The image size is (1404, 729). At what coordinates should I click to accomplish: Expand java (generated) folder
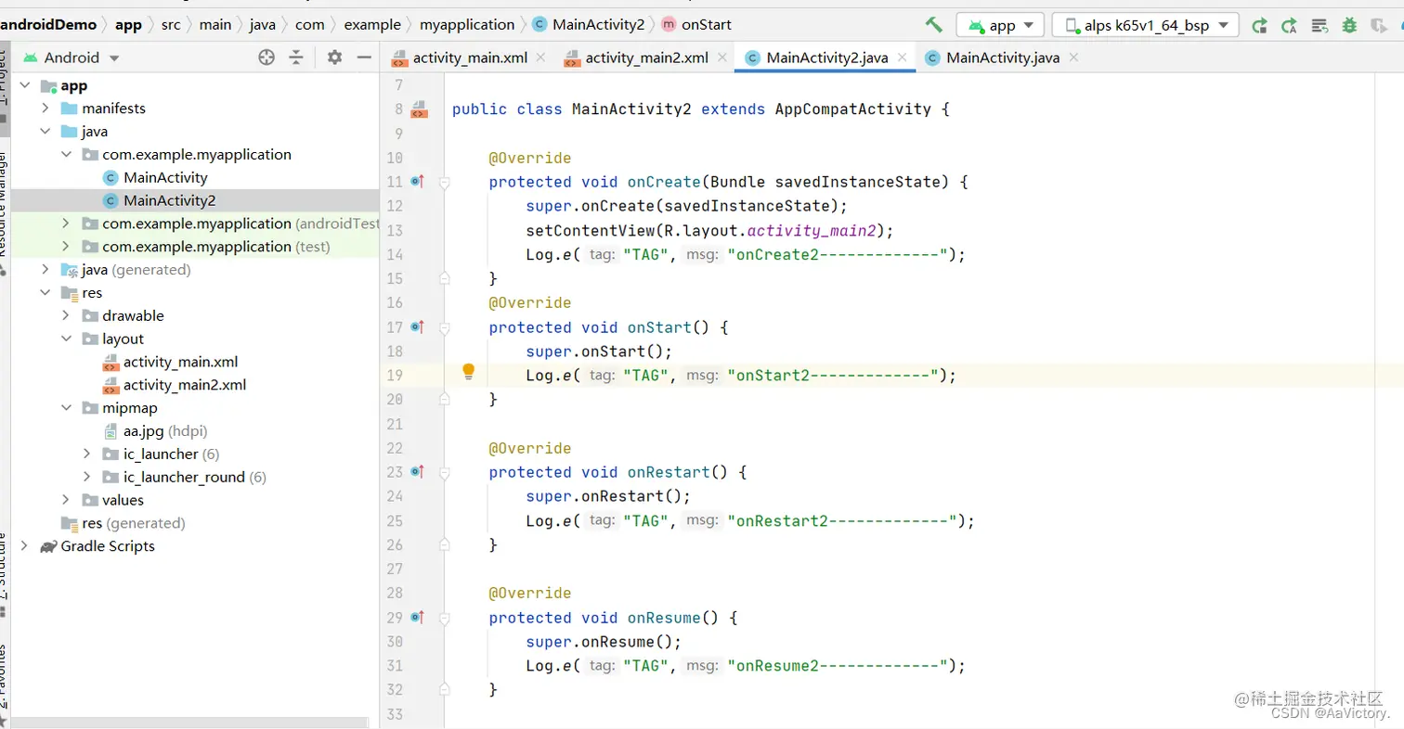point(45,270)
